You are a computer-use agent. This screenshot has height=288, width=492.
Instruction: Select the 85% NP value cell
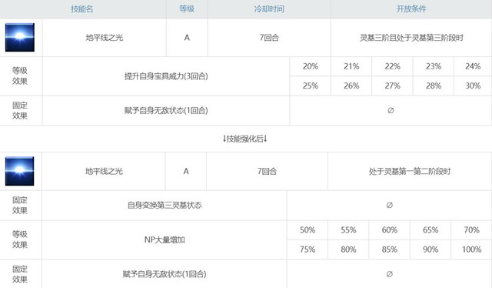click(x=390, y=249)
